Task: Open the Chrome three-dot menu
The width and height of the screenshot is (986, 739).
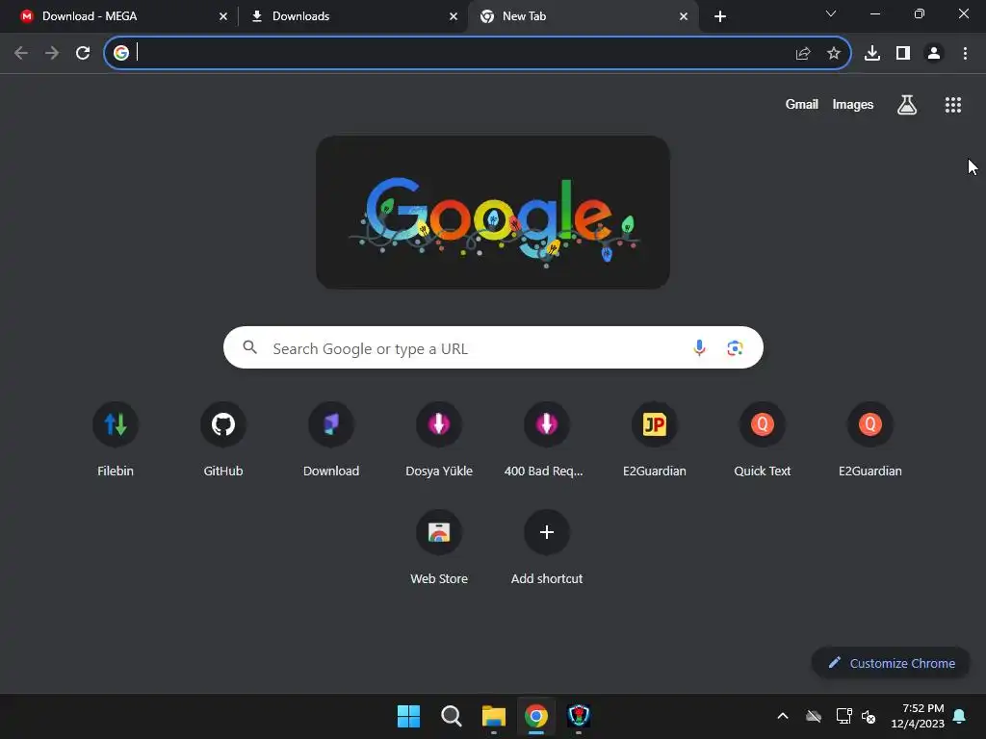Action: (x=965, y=54)
